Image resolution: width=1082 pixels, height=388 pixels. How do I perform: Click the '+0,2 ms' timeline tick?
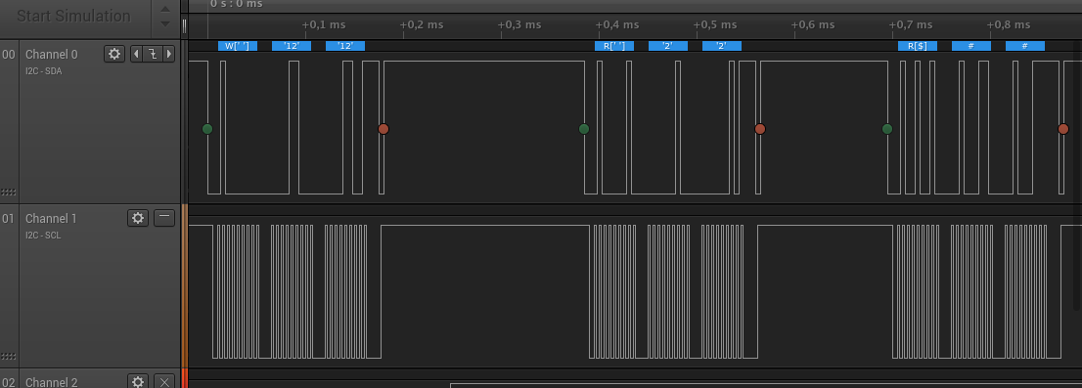click(x=422, y=24)
